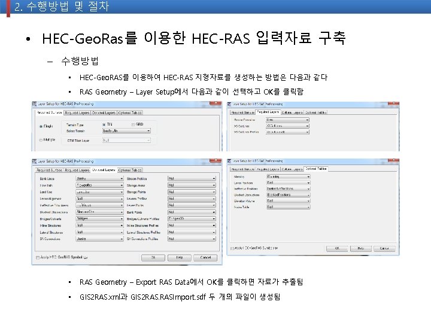Expand the Inline Structures layer dropdown
Screen dimensions: 431x323
pos(99,226)
